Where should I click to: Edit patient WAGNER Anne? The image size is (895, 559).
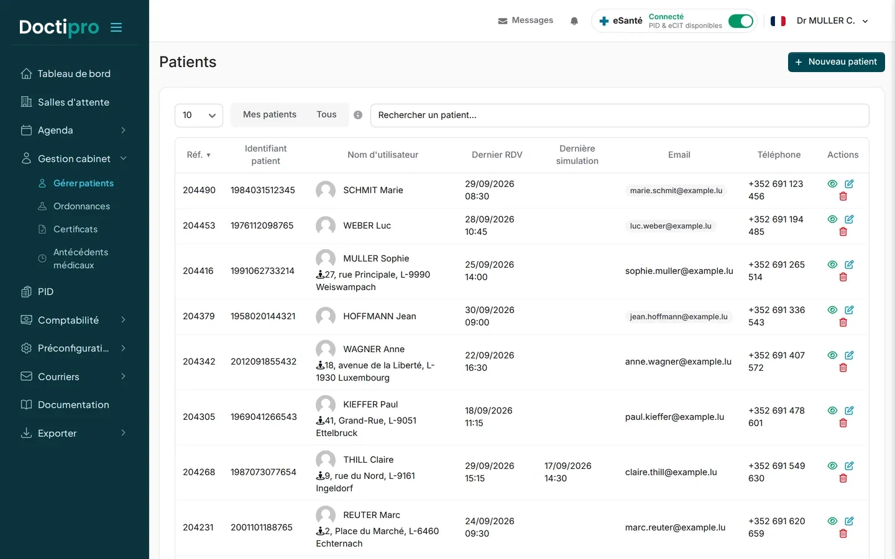[849, 355]
